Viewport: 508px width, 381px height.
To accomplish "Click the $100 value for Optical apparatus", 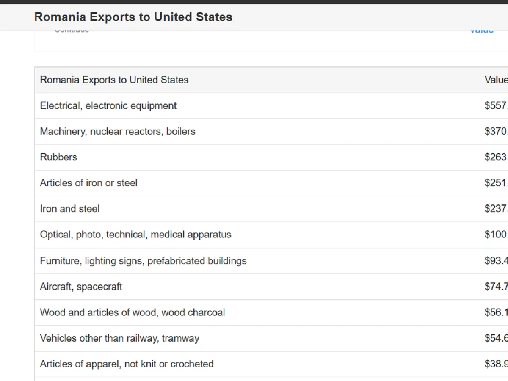I will 496,235.
